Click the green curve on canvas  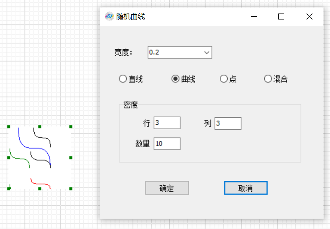tap(20, 159)
